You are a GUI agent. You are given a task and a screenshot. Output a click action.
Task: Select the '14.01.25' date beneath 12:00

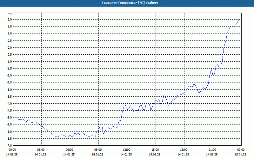pyautogui.click(x=126, y=154)
